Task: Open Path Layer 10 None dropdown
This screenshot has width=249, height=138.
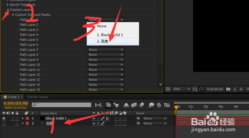Action: pos(106,65)
